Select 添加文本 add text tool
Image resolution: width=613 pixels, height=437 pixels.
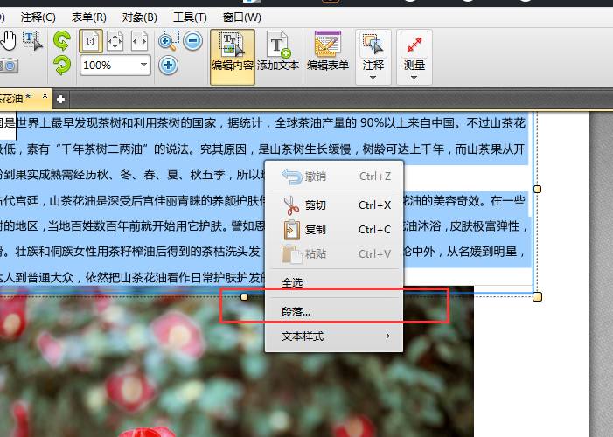pos(278,51)
